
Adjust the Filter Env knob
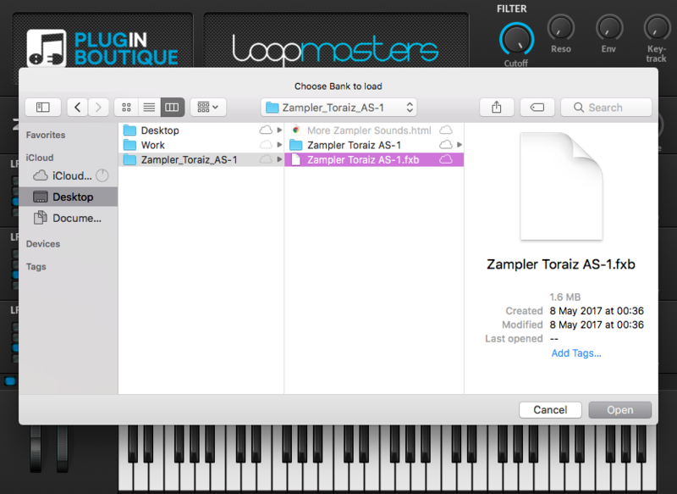tap(608, 29)
